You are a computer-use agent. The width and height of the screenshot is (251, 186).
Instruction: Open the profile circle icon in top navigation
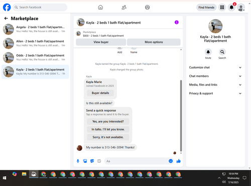click(x=147, y=8)
